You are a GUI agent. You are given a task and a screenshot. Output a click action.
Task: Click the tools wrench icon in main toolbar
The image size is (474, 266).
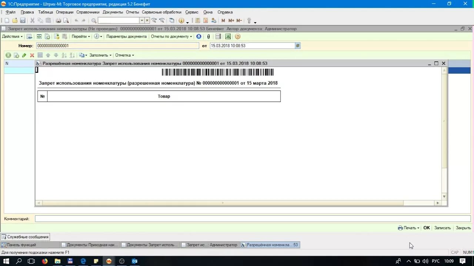(x=249, y=21)
